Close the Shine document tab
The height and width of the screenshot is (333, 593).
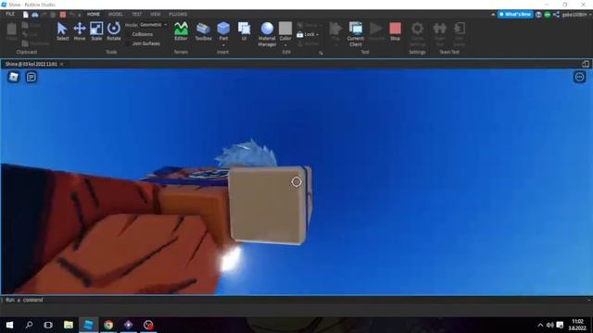pos(62,64)
